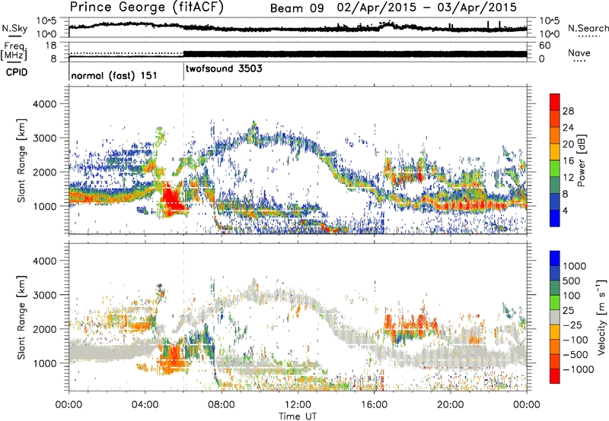
Task: Click the 'CPID' row label
Action: point(17,72)
